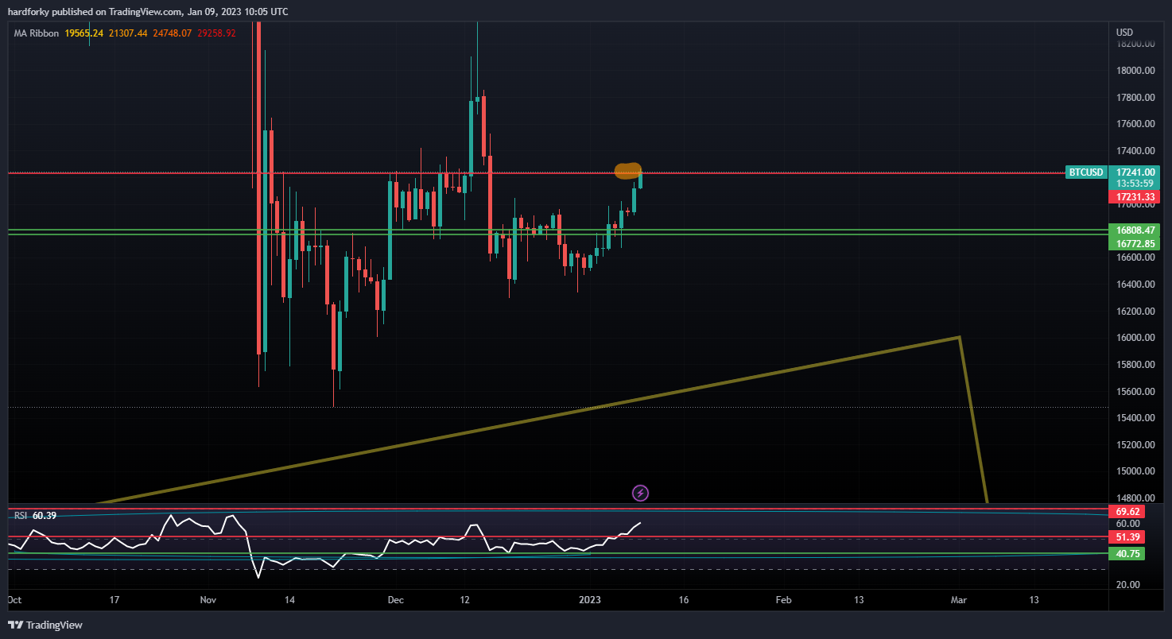Image resolution: width=1172 pixels, height=639 pixels.
Task: Click the RSI indicator label
Action: pos(21,516)
